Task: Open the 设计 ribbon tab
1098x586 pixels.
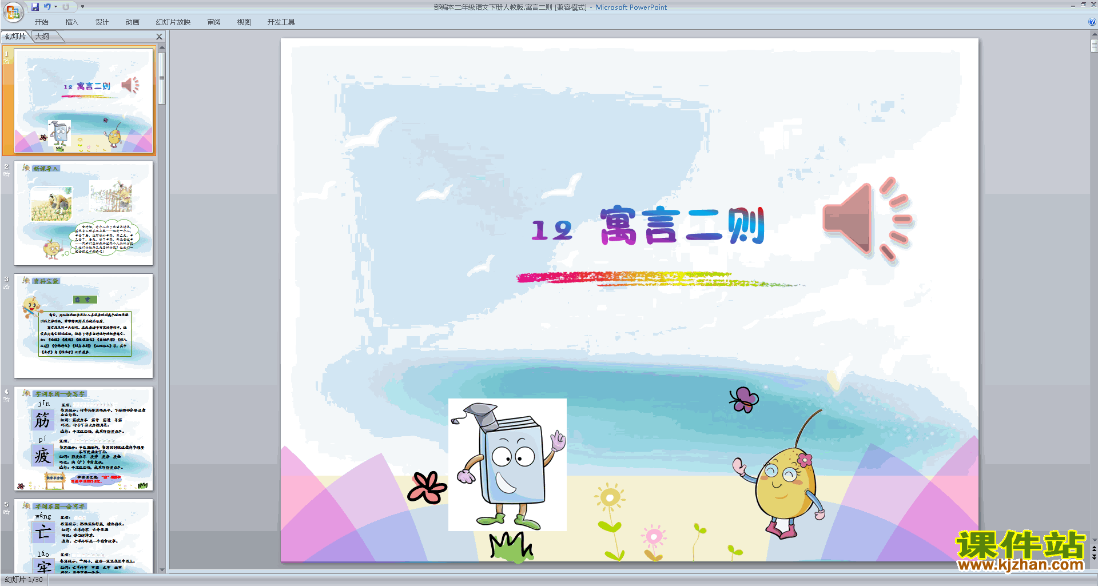Action: point(102,22)
